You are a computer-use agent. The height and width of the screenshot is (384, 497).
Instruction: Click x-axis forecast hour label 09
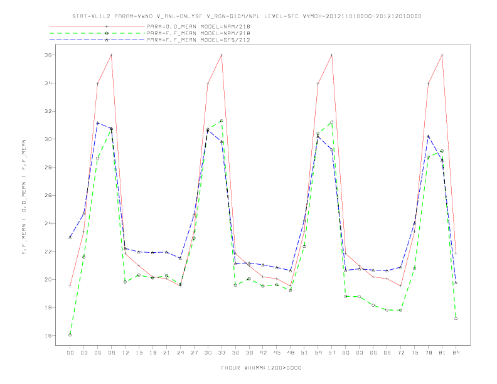point(111,353)
